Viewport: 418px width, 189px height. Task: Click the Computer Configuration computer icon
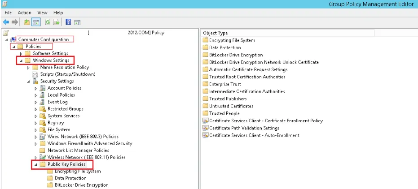click(x=13, y=39)
